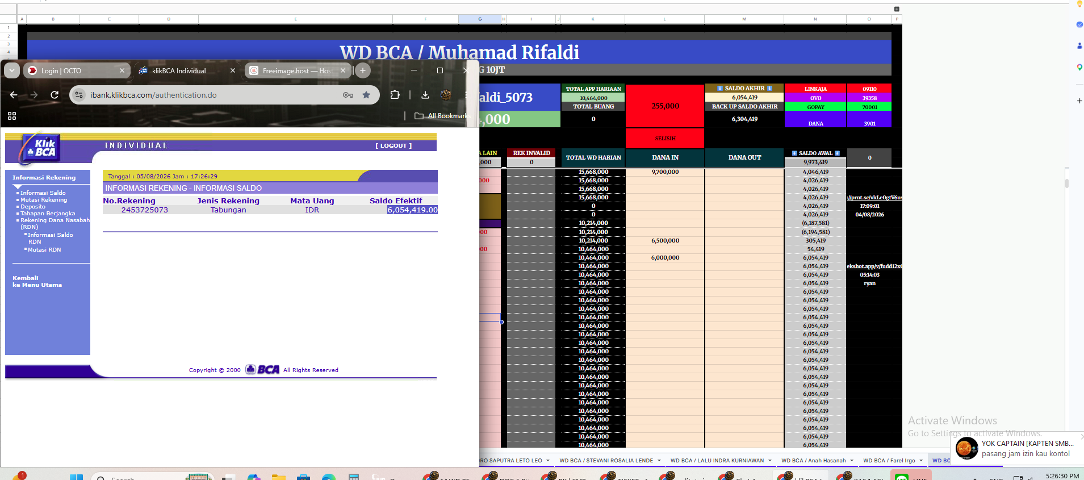Viewport: 1084px width, 480px height.
Task: Bookmark this page with the star icon
Action: pyautogui.click(x=366, y=95)
